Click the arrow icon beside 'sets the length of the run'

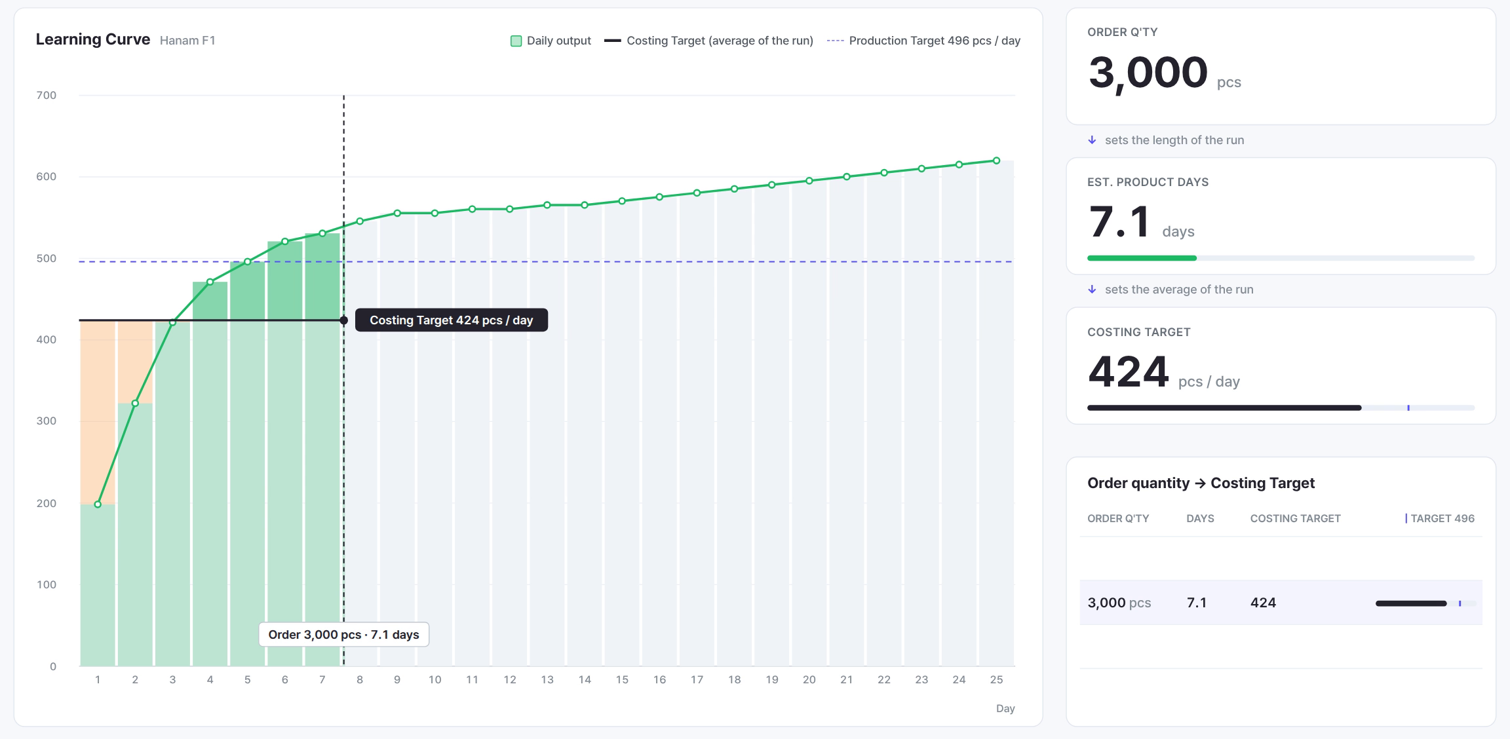1092,140
